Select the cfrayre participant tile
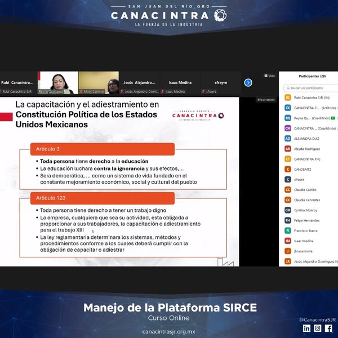The height and width of the screenshot is (338, 338). pos(220,82)
